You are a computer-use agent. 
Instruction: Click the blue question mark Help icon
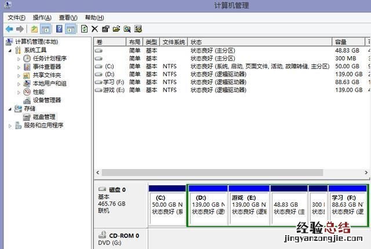click(x=59, y=29)
